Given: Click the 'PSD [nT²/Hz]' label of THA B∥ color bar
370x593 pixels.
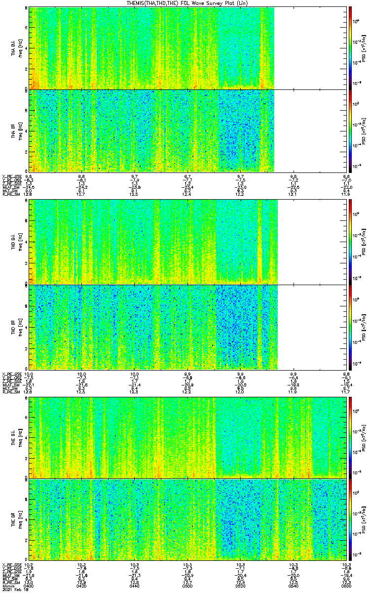Looking at the screenshot, I should pyautogui.click(x=364, y=130).
